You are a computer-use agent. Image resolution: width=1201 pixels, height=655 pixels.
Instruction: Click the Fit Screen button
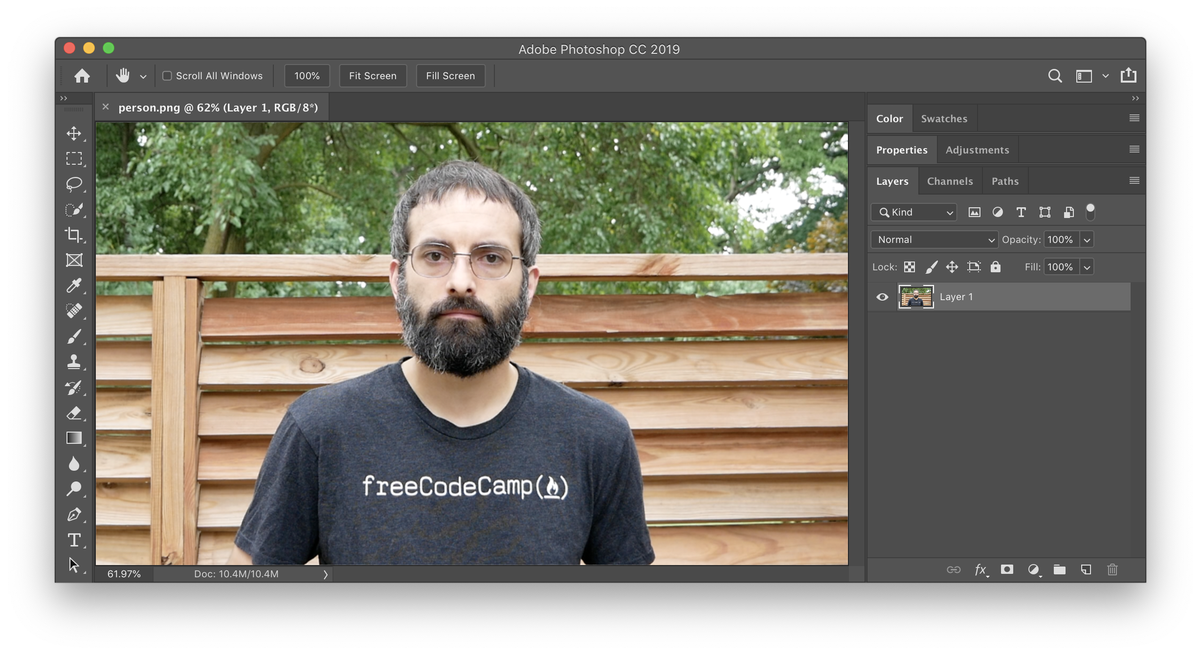pyautogui.click(x=373, y=76)
